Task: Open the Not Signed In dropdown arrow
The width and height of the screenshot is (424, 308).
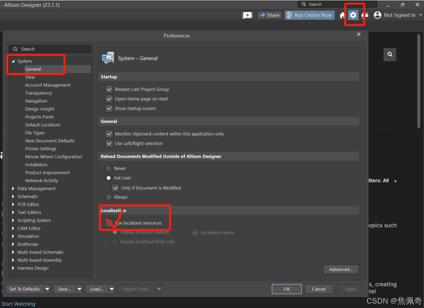Action: click(420, 15)
